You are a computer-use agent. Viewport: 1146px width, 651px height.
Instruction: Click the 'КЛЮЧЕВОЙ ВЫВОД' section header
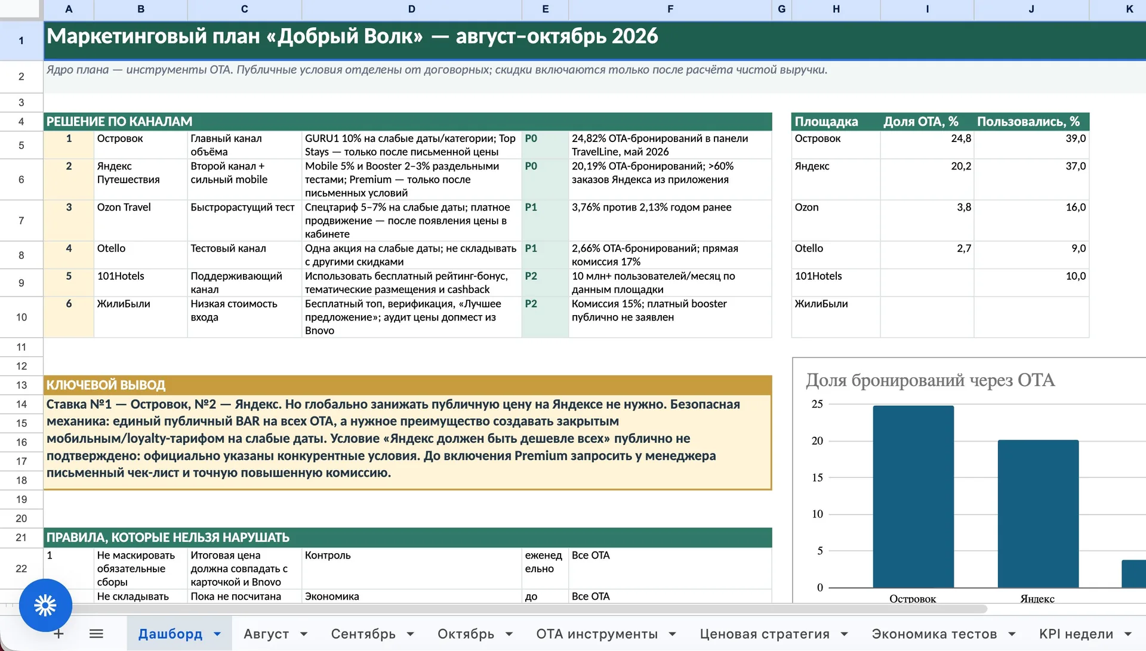point(408,385)
